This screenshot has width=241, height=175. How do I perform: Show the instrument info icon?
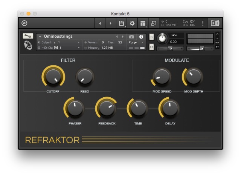(x=141, y=37)
